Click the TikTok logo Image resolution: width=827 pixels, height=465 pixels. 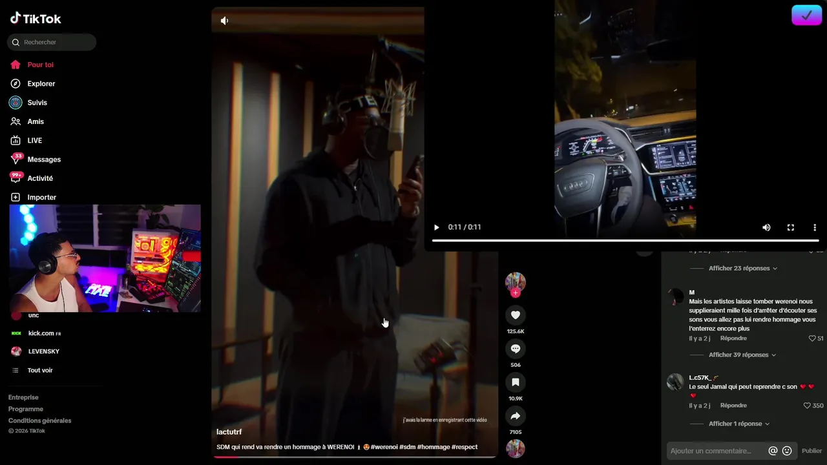point(36,18)
